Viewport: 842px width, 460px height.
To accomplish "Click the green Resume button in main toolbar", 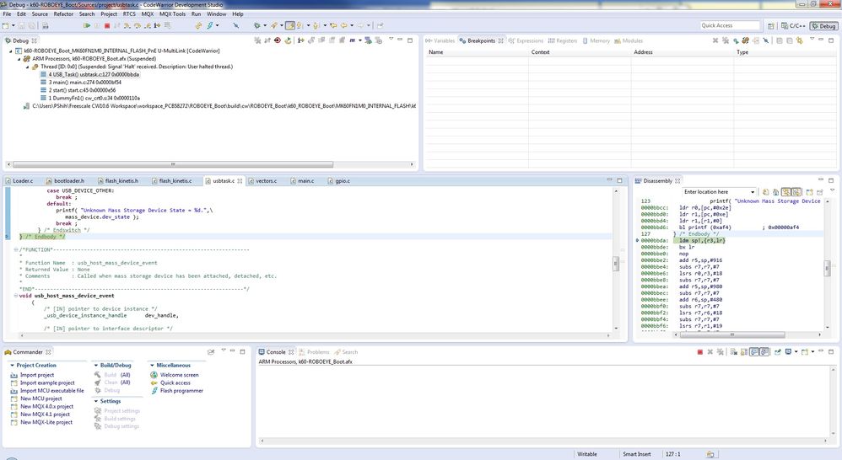I will [x=86, y=25].
